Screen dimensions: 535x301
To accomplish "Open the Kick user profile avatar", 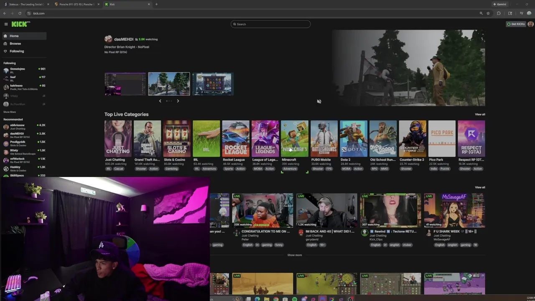I will pyautogui.click(x=530, y=24).
